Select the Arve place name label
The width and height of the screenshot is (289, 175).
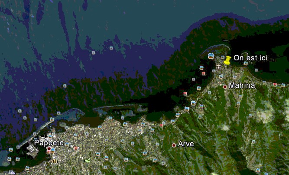coord(186,144)
